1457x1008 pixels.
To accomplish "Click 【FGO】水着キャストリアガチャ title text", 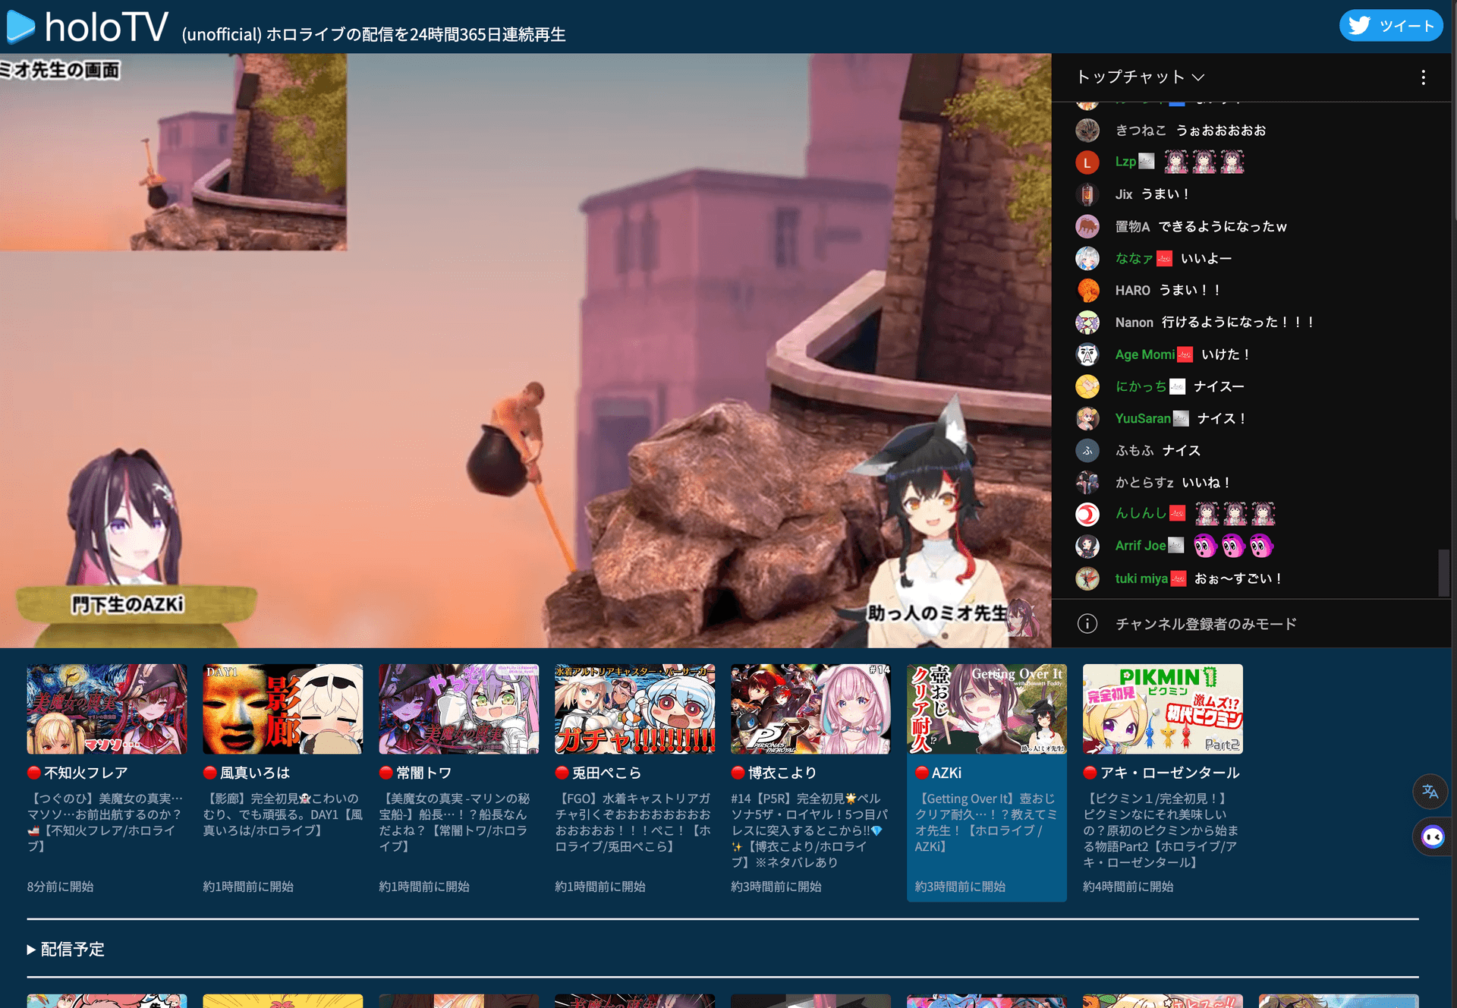I will [634, 822].
